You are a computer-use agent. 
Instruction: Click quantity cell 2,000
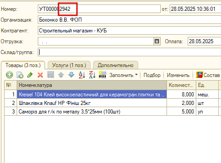click(x=181, y=103)
